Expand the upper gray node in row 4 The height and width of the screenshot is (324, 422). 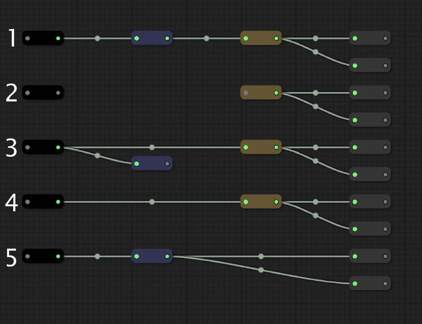click(x=369, y=201)
